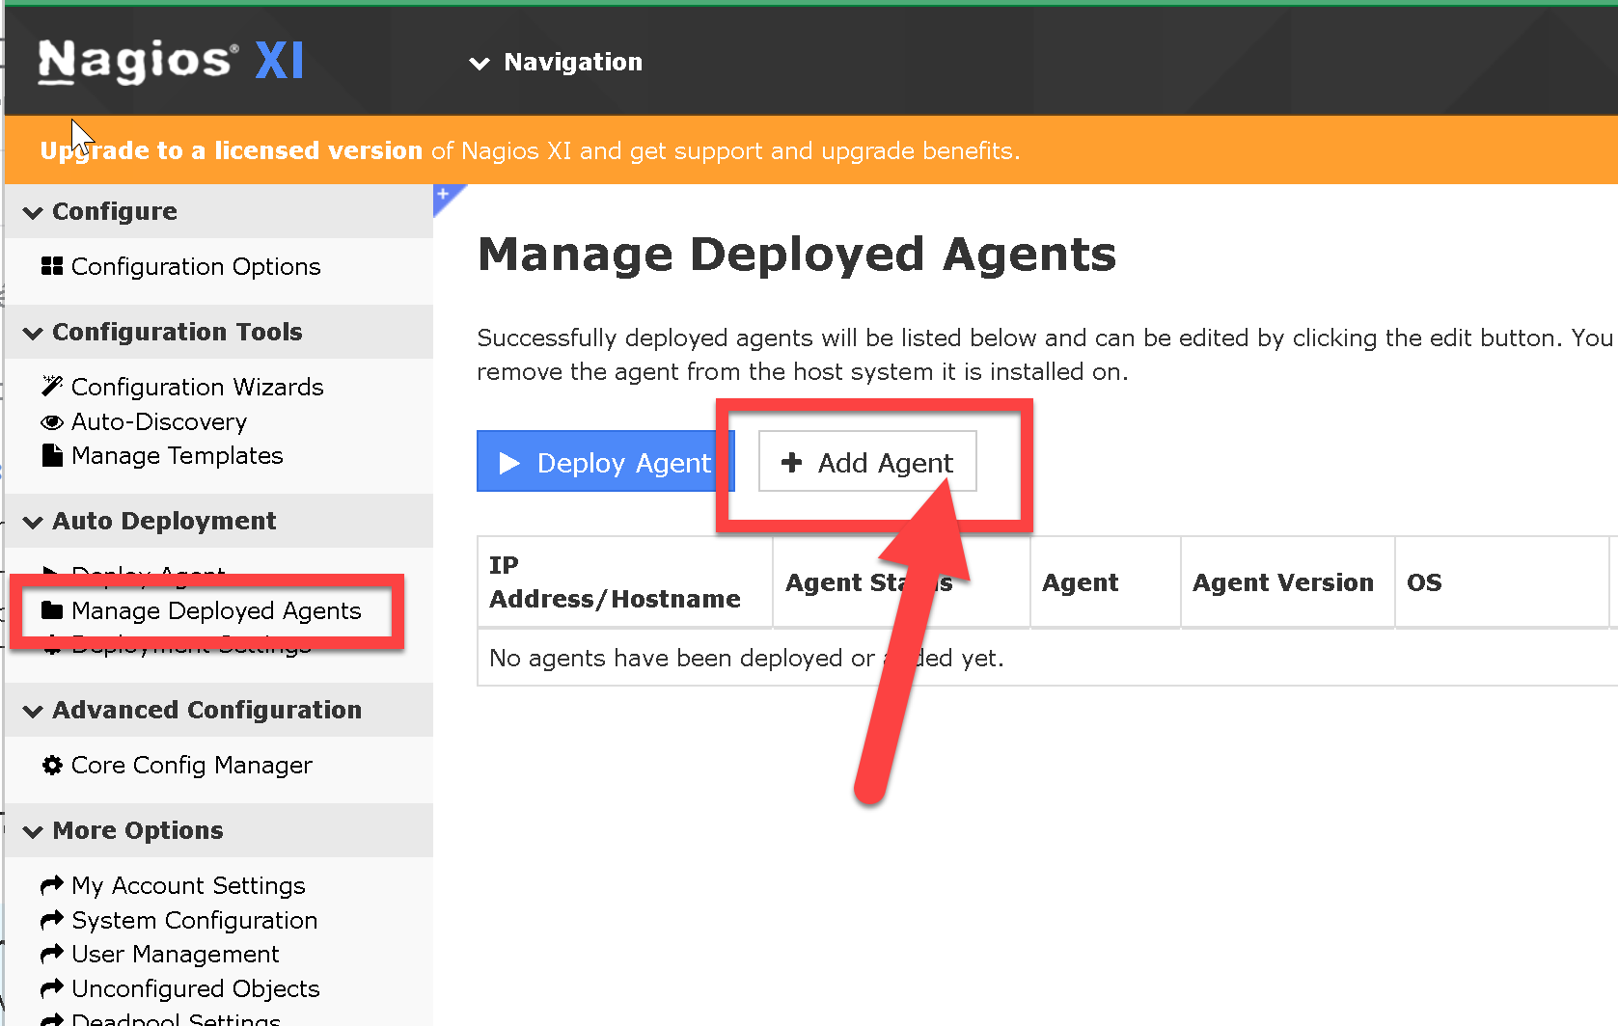Open Manage Deployed Agents menu item
The width and height of the screenshot is (1618, 1026).
(x=215, y=610)
